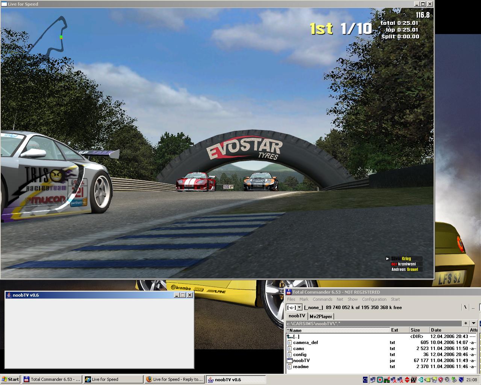
Task: Open the Commands menu
Action: click(x=322, y=299)
